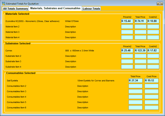Select the Materials, Substrates and Consumables tab

click(x=55, y=8)
